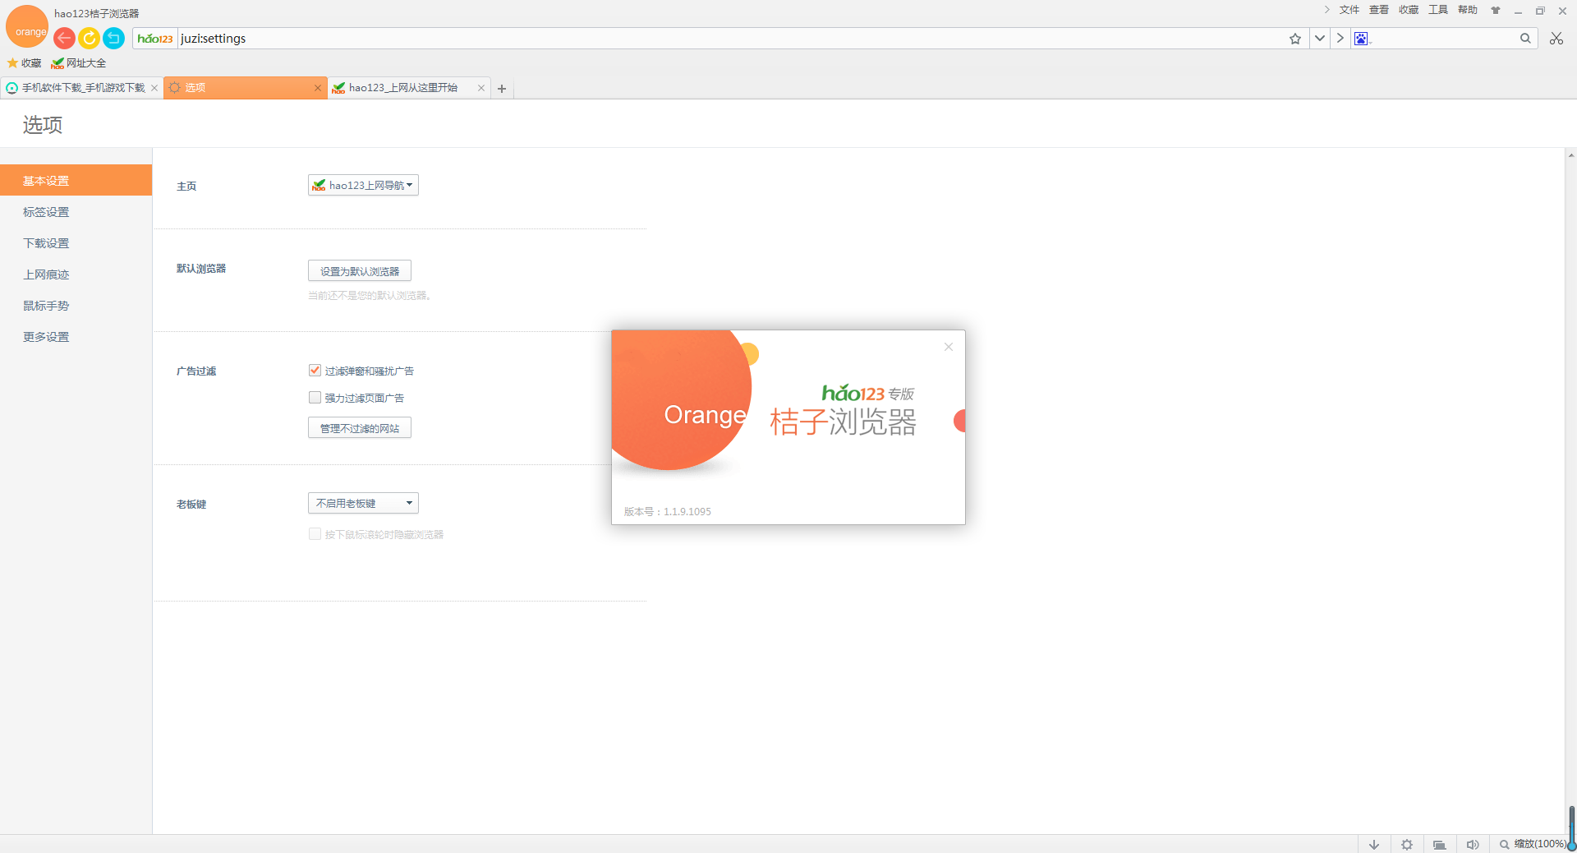Expand the hidden toolbar chevron before 文件

click(1326, 10)
